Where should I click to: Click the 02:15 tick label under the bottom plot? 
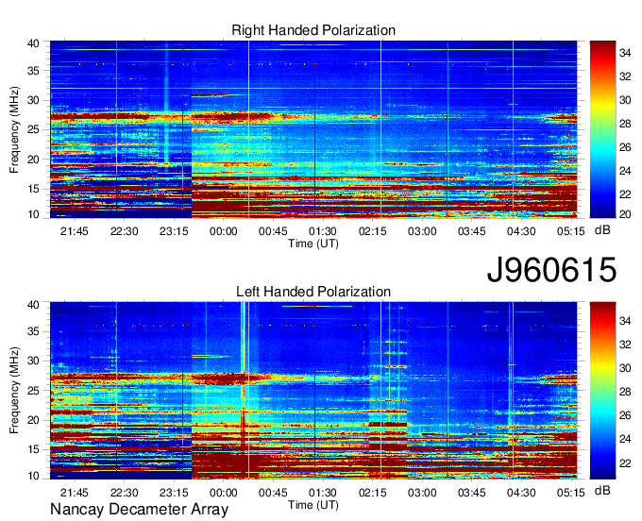point(372,493)
